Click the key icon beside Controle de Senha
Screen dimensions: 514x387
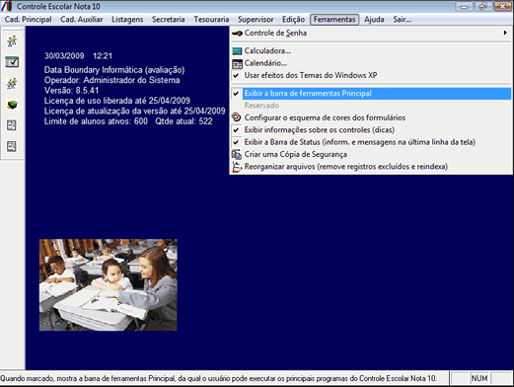[x=237, y=34]
